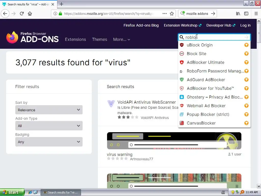Image resolution: width=261 pixels, height=196 pixels.
Task: Open Extension Workshop link
Action: 182,25
